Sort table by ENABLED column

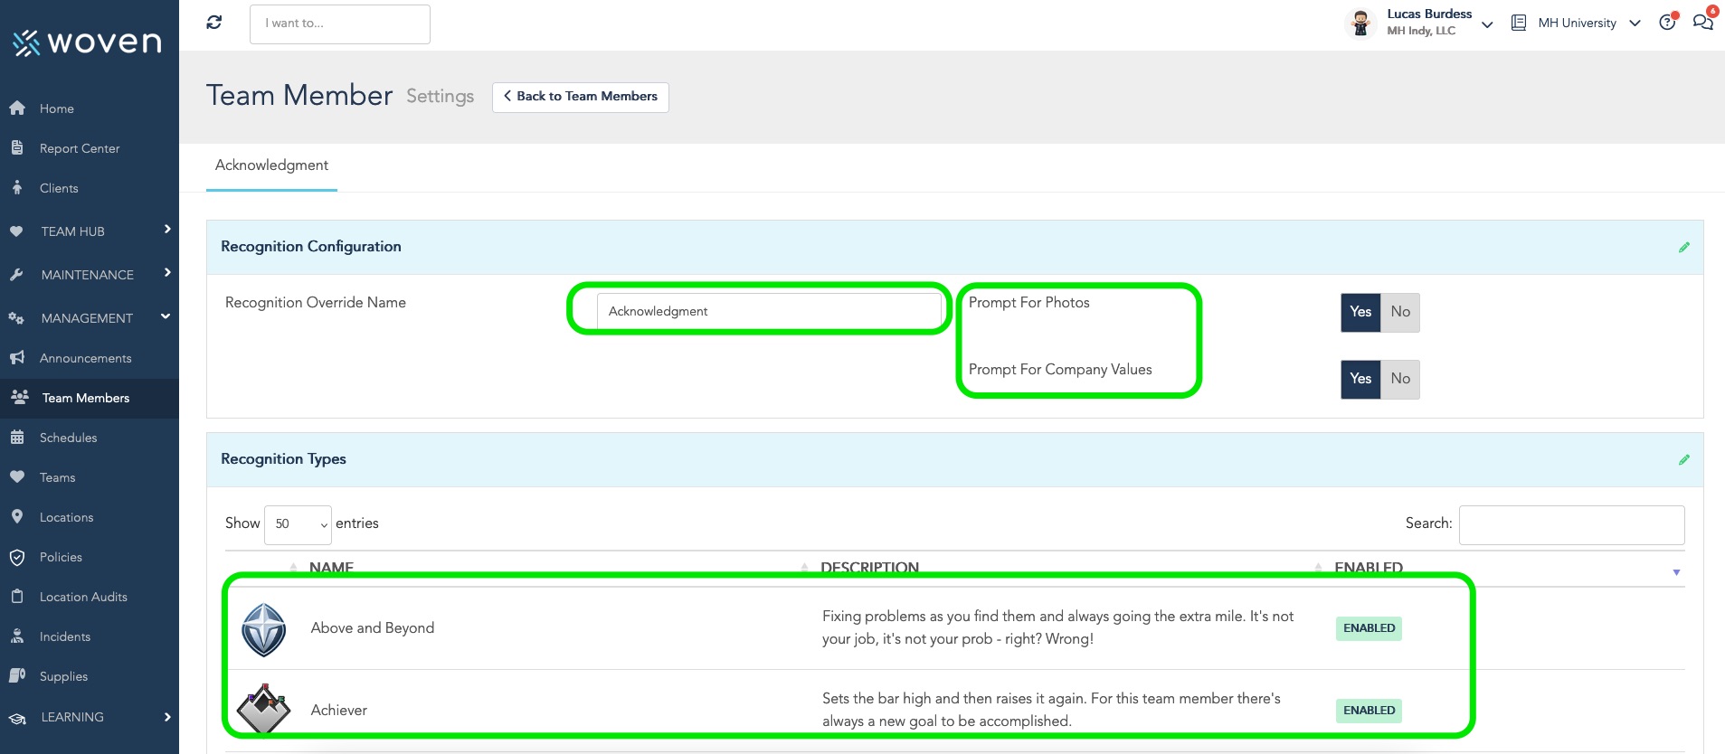[x=1369, y=568]
